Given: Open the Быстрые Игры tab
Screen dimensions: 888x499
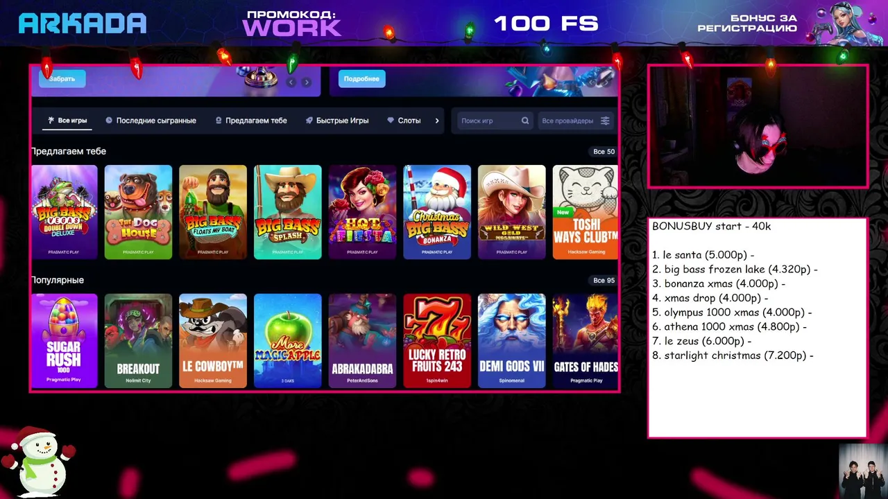Looking at the screenshot, I should 337,121.
